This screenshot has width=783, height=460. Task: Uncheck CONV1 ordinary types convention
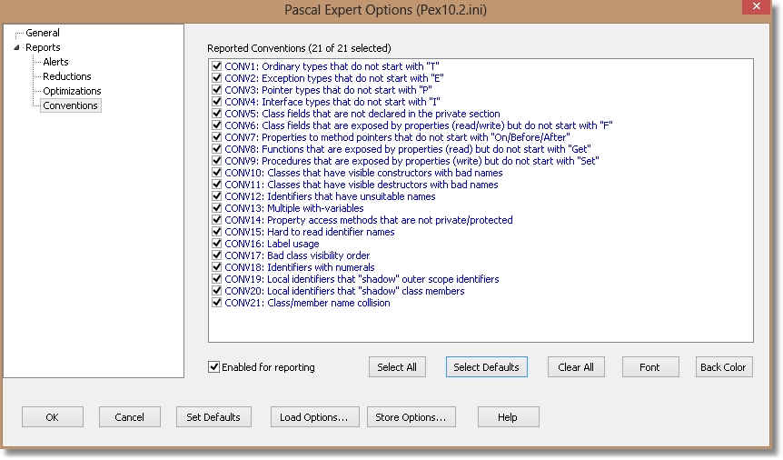tap(217, 66)
